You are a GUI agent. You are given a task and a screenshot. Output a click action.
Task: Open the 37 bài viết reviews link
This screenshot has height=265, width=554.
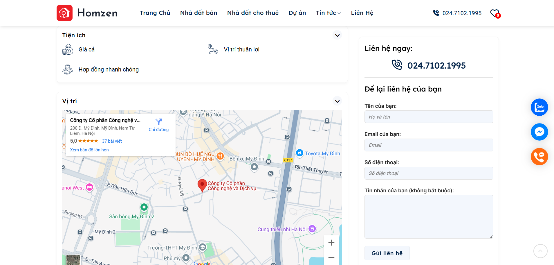(x=112, y=141)
